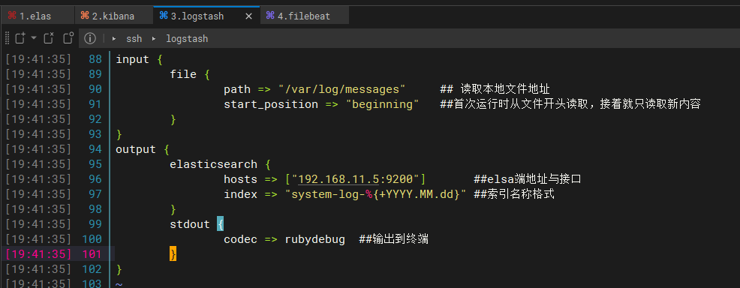Click highlighted line number 101
The width and height of the screenshot is (740, 288).
point(92,254)
